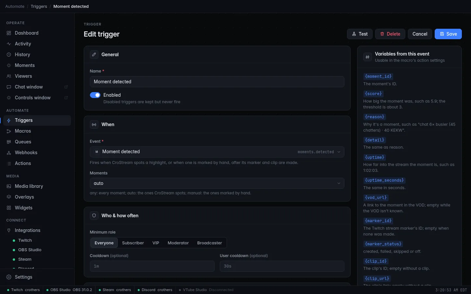Select VIP as minimum role
Screen dimensions: 471x294
pyautogui.click(x=156, y=243)
